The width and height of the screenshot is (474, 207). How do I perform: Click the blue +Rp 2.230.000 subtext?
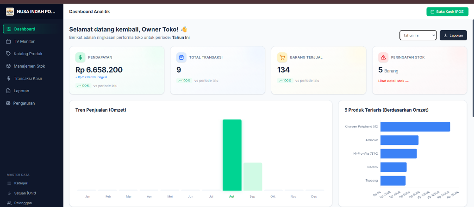[91, 77]
